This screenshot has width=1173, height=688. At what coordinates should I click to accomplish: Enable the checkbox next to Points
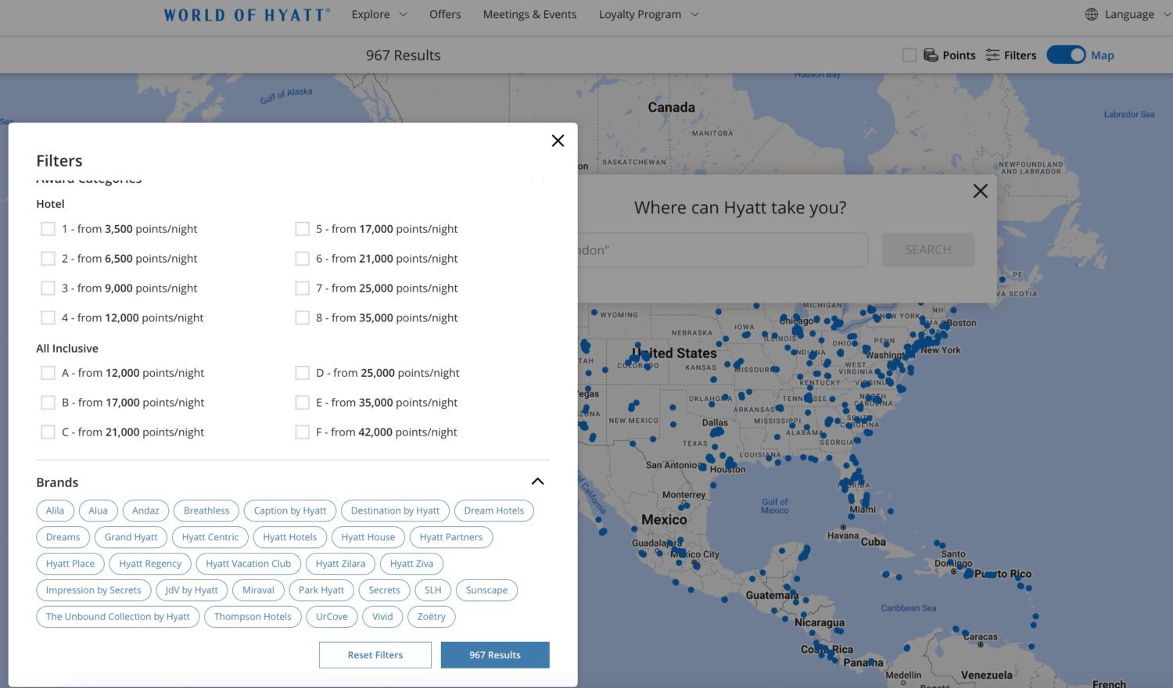coord(909,55)
